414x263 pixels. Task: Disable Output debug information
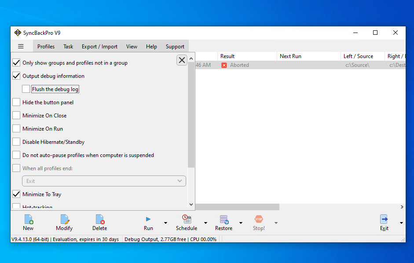(x=16, y=76)
